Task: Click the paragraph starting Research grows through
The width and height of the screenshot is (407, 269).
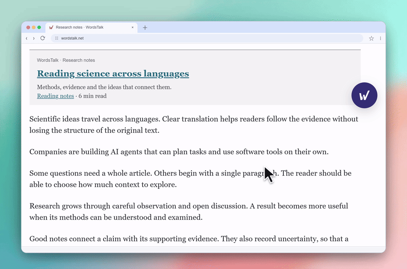Action: coord(189,211)
